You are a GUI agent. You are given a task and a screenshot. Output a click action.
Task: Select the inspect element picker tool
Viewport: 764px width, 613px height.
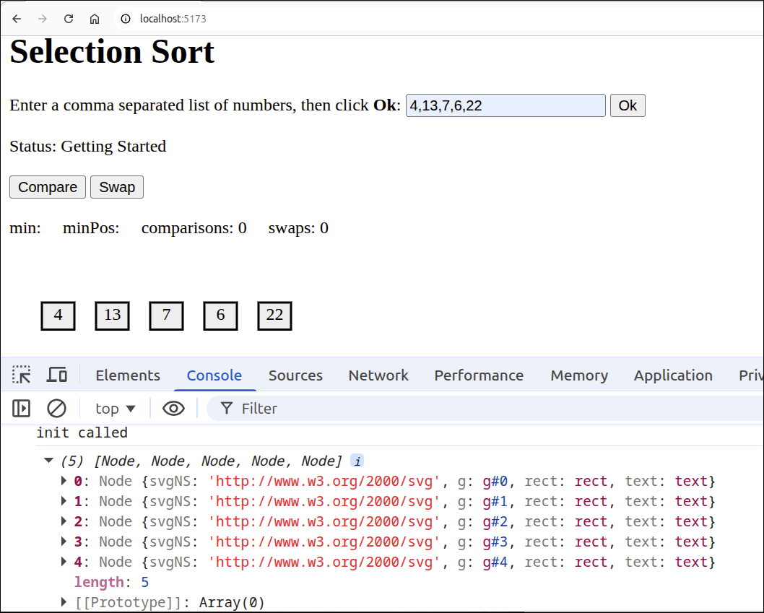pyautogui.click(x=22, y=375)
